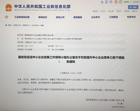Click the 标题 row document title text
The height and width of the screenshot is (111, 140).
pos(53,39)
